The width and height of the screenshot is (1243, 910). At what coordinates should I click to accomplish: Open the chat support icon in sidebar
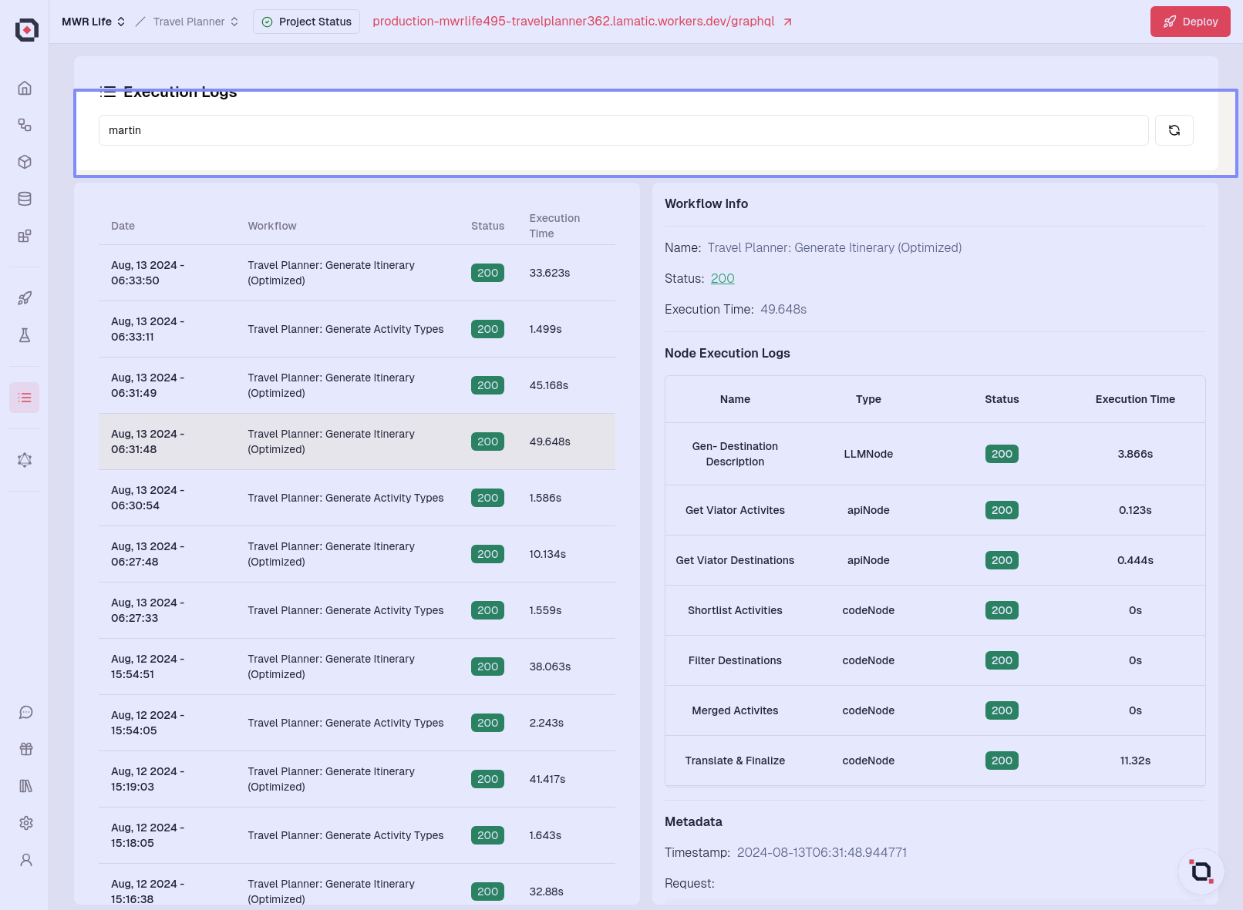coord(26,712)
